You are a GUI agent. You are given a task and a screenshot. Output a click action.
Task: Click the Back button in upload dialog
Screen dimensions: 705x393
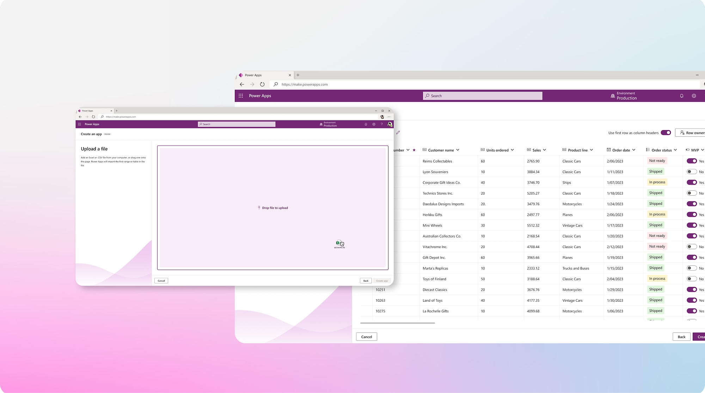point(366,281)
